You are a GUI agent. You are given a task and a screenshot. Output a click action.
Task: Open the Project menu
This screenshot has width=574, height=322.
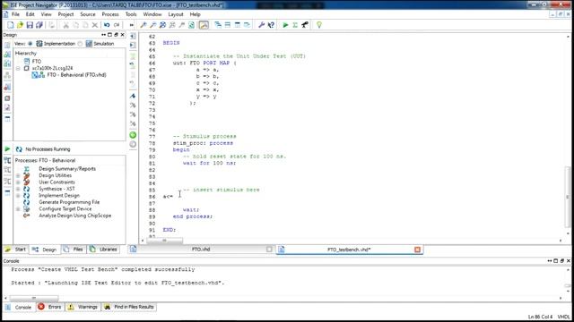pyautogui.click(x=65, y=14)
